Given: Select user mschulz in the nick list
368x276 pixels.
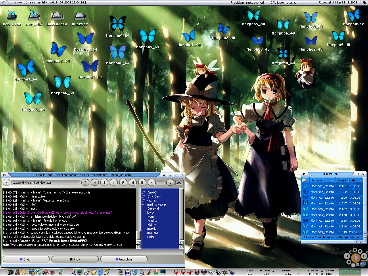Looking at the screenshot, I should (152, 233).
